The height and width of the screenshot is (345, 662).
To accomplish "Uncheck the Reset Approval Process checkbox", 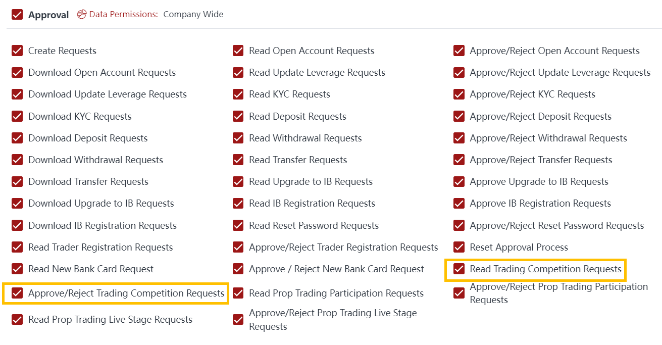I will (x=459, y=248).
